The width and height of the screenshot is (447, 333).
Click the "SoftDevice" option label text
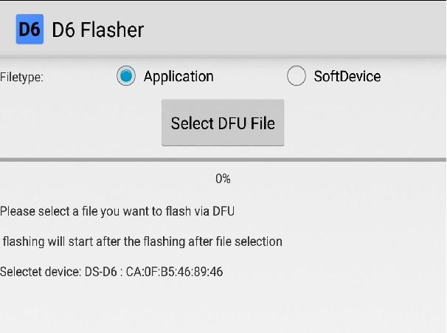point(347,76)
